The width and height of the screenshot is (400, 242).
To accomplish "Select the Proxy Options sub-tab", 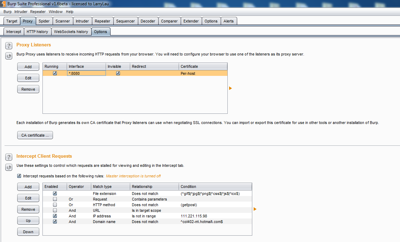I will 100,32.
